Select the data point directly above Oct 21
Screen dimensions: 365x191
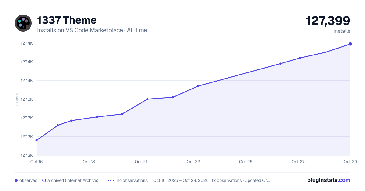(x=147, y=99)
